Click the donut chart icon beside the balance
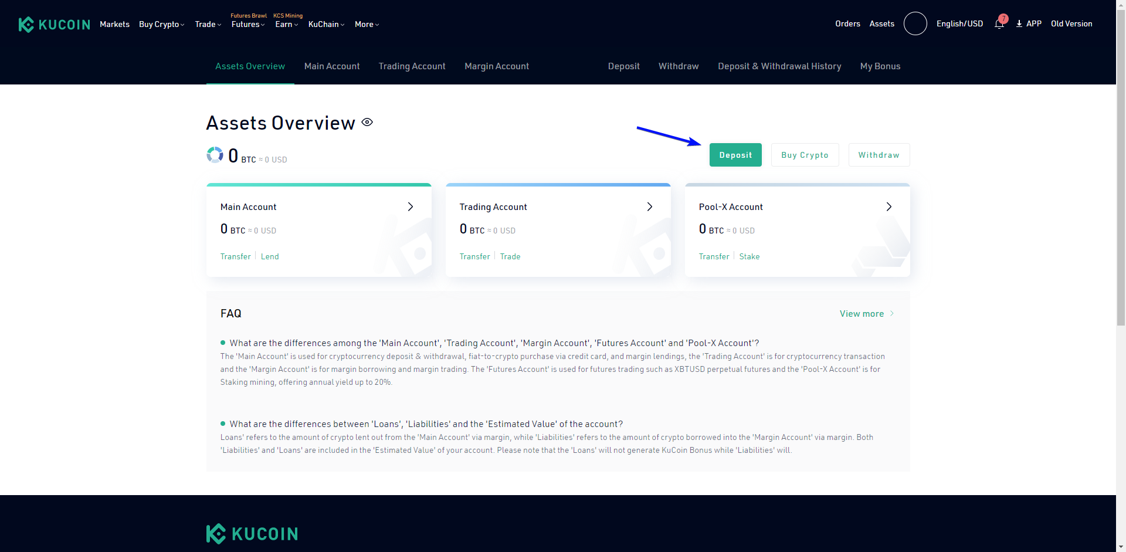The width and height of the screenshot is (1126, 552). click(x=215, y=155)
